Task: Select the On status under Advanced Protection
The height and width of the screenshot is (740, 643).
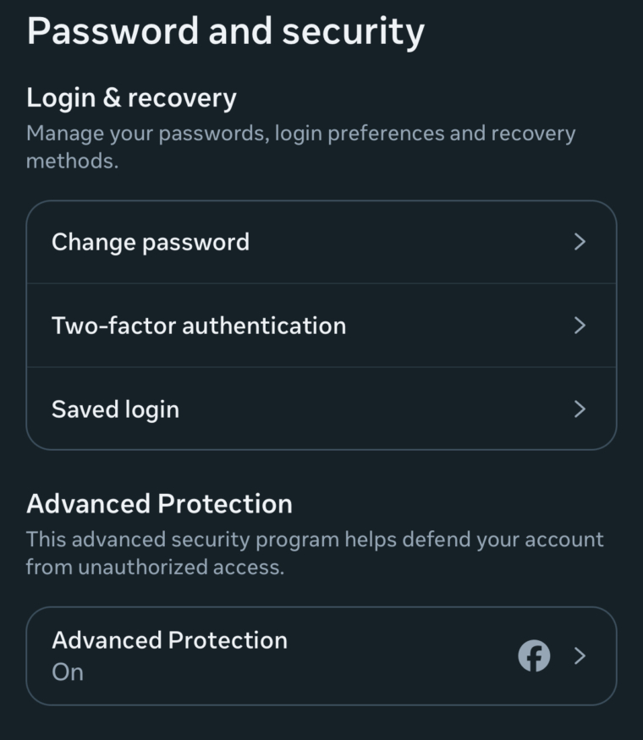Action: tap(69, 672)
